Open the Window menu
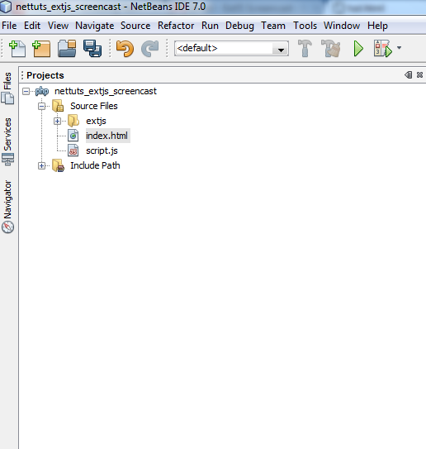The height and width of the screenshot is (449, 426). click(342, 26)
